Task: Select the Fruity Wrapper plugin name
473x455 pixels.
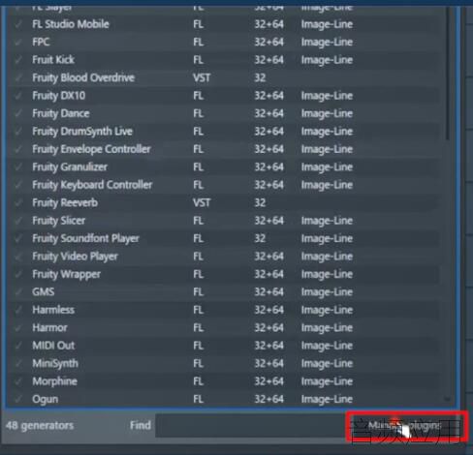Action: point(66,274)
